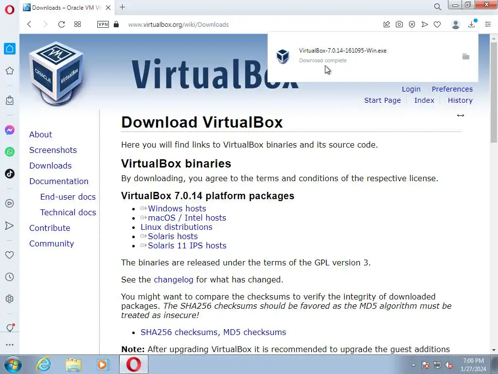
Task: Go to Start Page link
Action: (382, 100)
